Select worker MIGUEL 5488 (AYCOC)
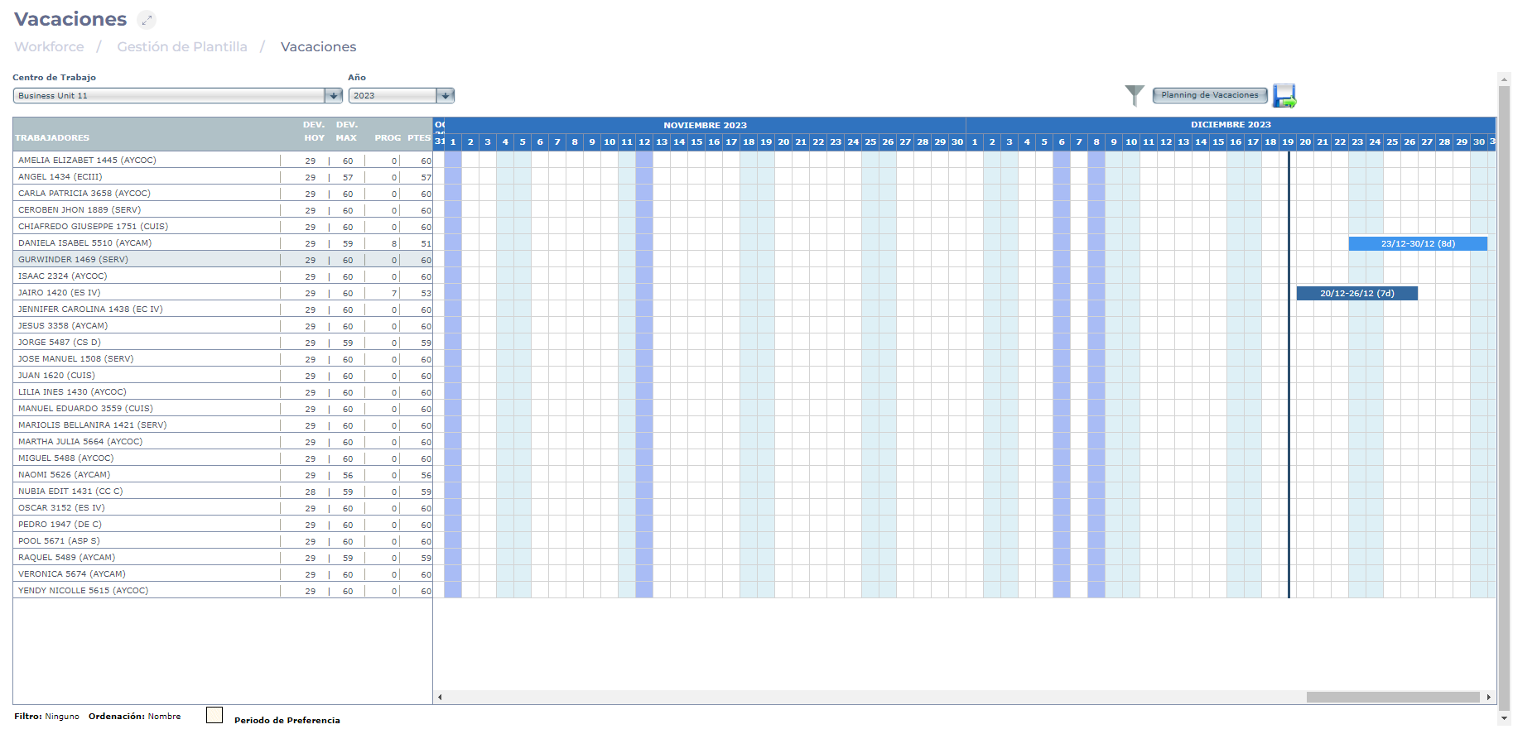1513x734 pixels. coord(66,458)
